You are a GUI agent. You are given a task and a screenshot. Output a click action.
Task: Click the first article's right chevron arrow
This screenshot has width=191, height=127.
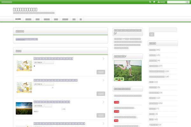[103, 59]
